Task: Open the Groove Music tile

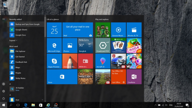Action: (x=118, y=30)
